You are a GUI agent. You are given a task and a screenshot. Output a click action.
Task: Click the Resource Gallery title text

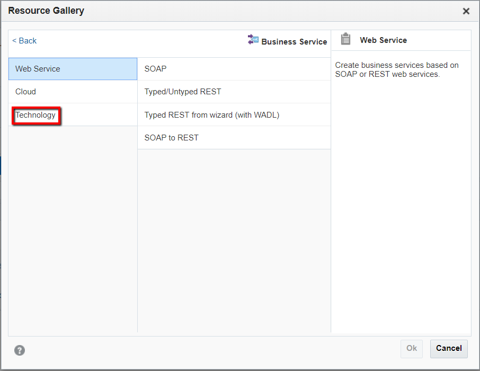(x=46, y=11)
